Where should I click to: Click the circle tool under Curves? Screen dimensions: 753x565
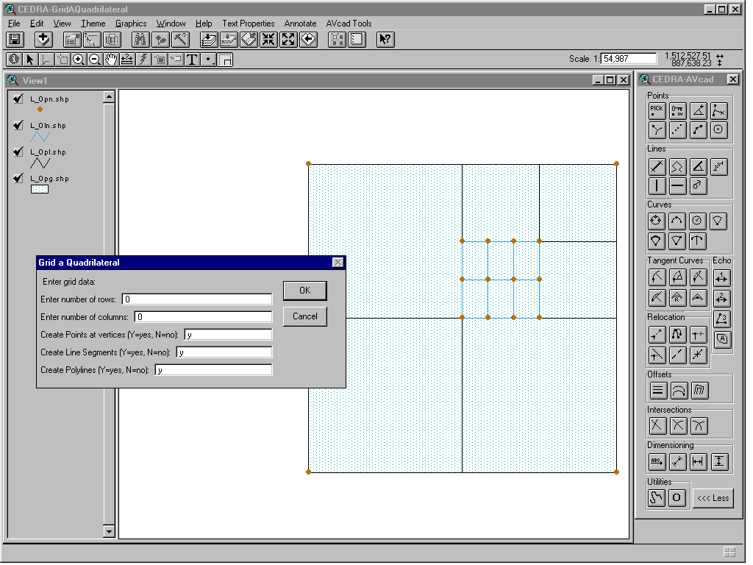tap(656, 221)
